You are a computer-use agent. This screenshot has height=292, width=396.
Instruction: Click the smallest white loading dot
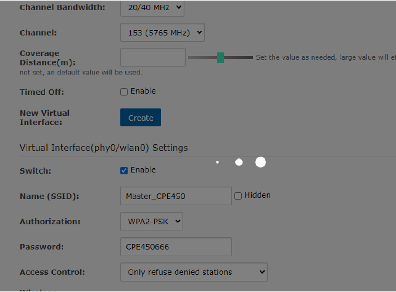(x=217, y=163)
